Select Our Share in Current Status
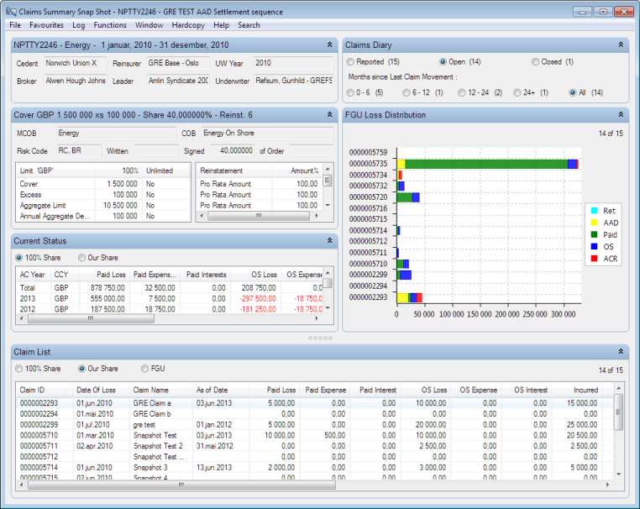Image resolution: width=640 pixels, height=509 pixels. coord(81,258)
